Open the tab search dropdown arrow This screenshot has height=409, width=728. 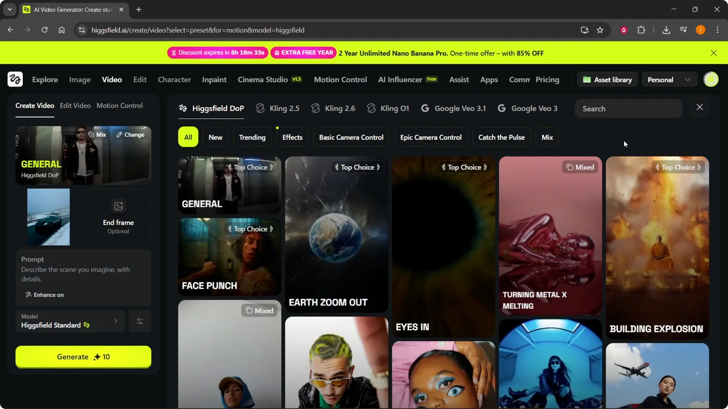[x=10, y=9]
